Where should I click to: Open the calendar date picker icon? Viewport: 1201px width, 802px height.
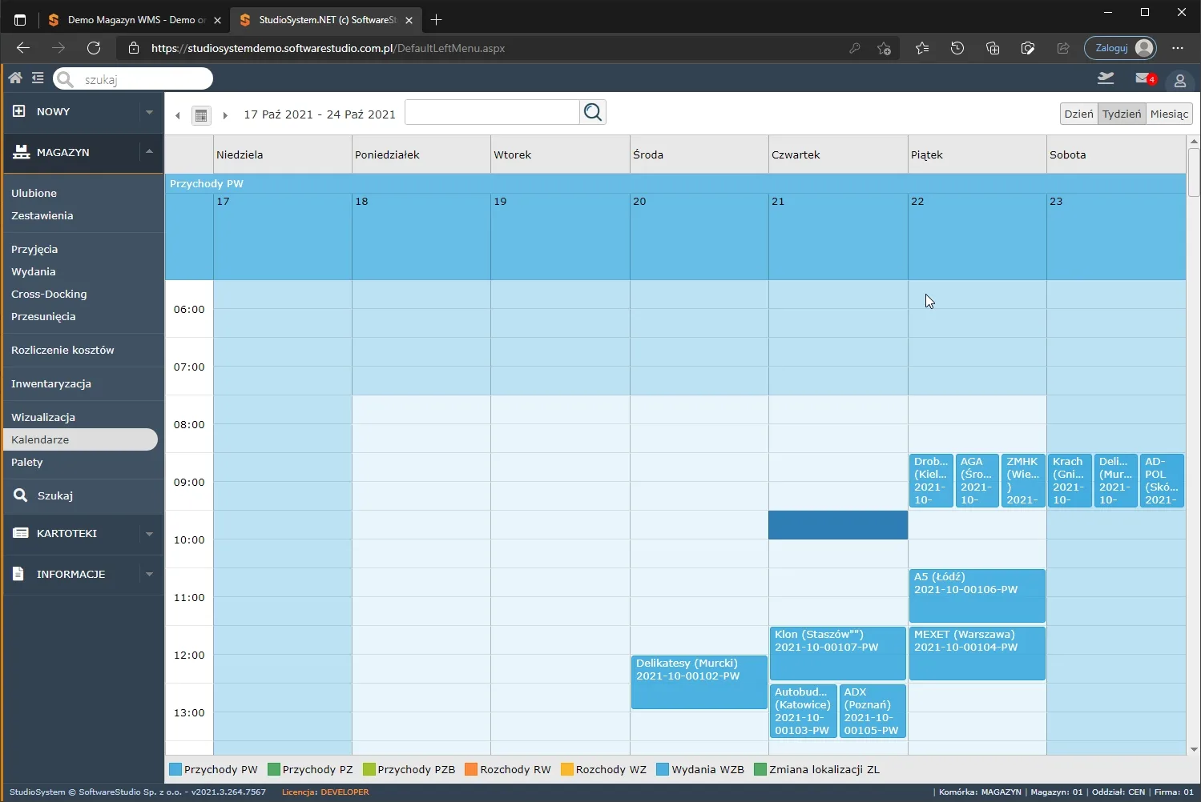(201, 115)
